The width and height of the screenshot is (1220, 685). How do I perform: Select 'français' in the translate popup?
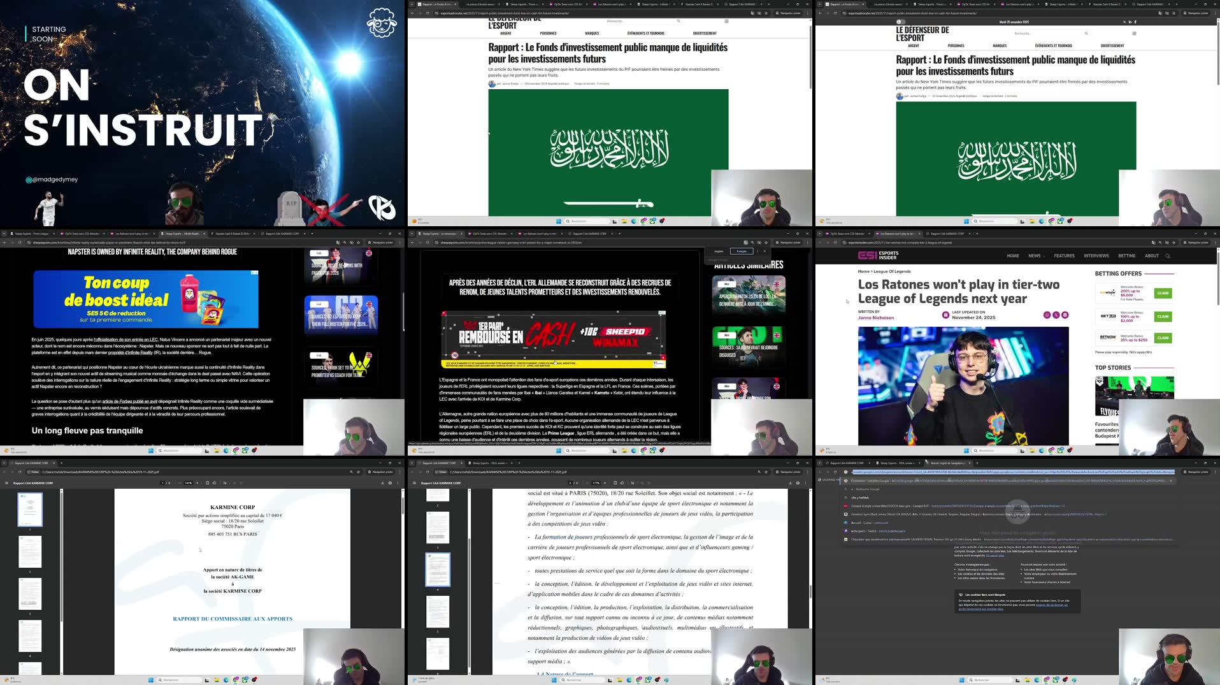click(742, 251)
